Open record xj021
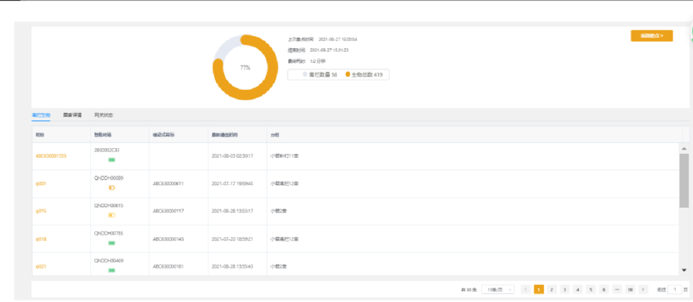 tap(40, 267)
